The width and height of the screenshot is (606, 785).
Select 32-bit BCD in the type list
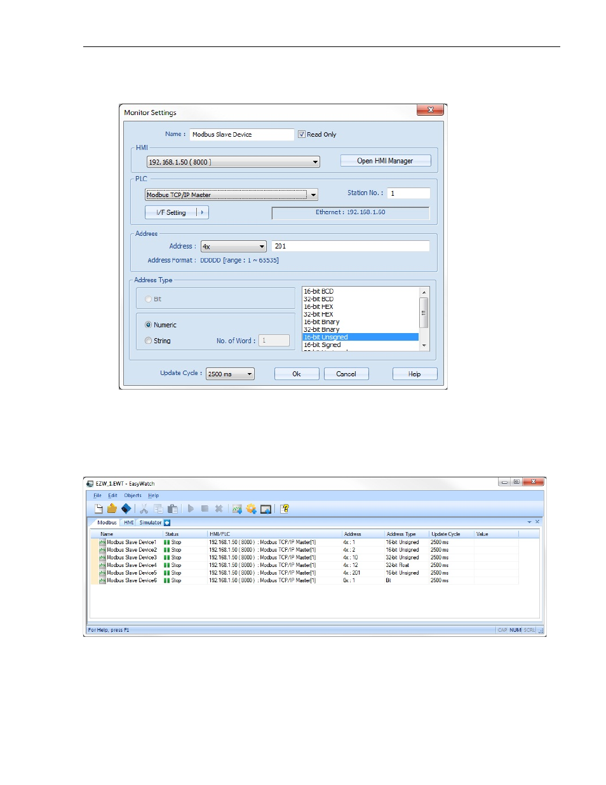[360, 299]
